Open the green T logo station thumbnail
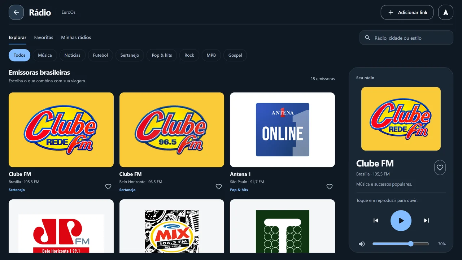Screen dimensions: 462x260 [282, 226]
